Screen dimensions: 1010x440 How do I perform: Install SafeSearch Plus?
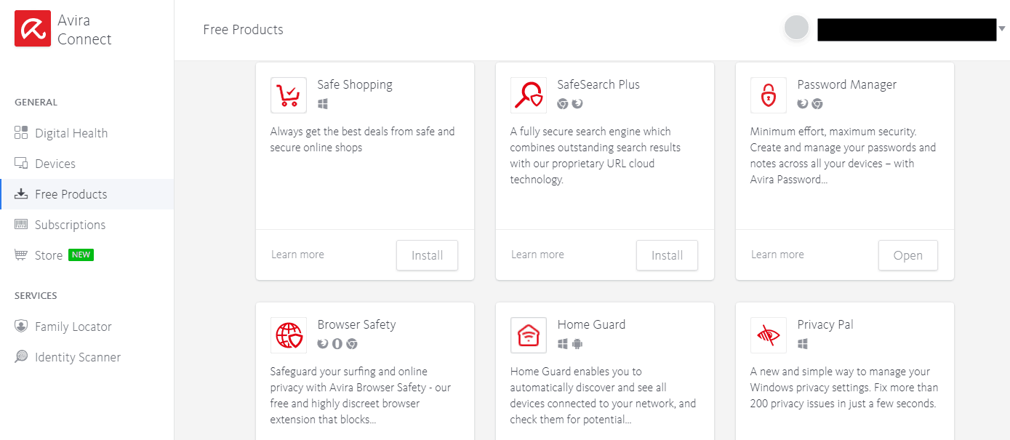tap(667, 255)
